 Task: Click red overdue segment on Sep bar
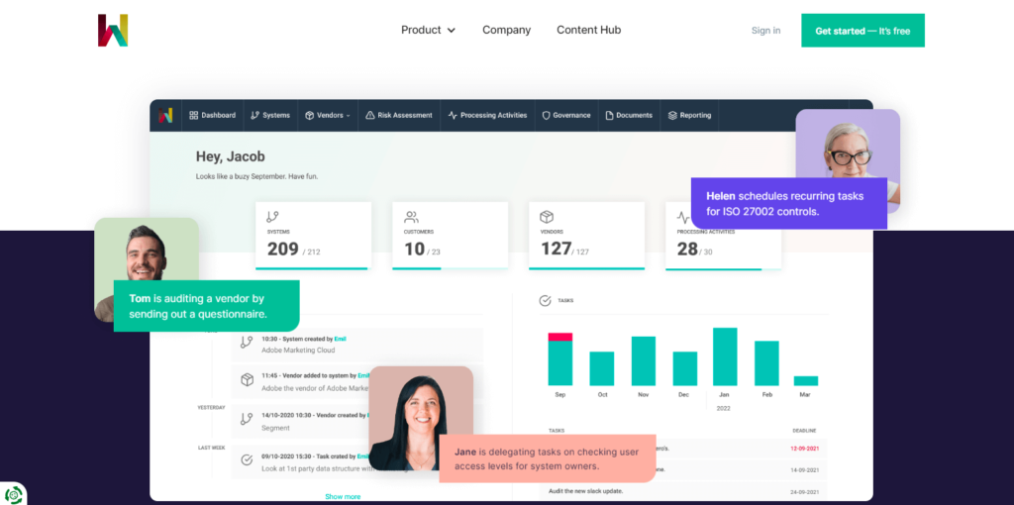pyautogui.click(x=560, y=337)
